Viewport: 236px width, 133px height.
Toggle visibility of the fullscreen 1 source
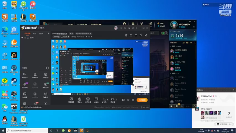click(x=22, y=38)
